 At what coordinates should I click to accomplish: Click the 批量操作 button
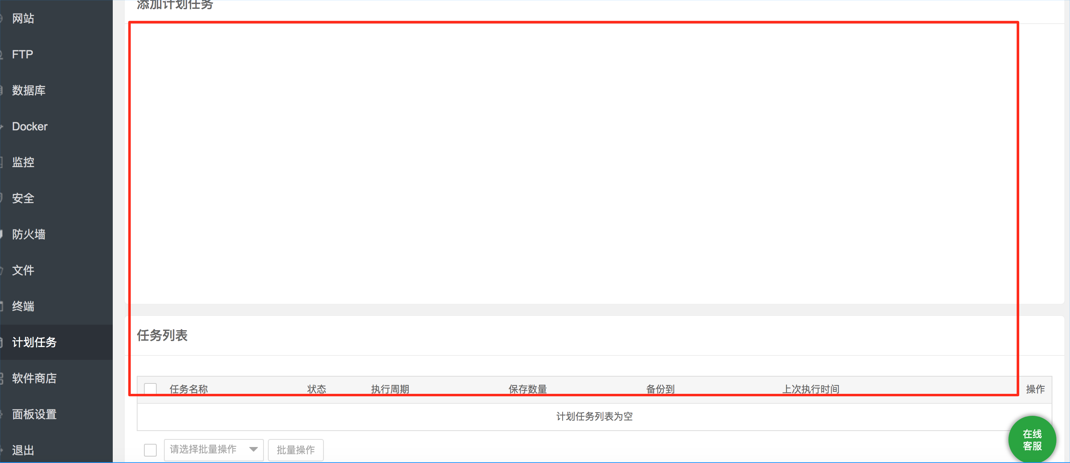pos(296,450)
